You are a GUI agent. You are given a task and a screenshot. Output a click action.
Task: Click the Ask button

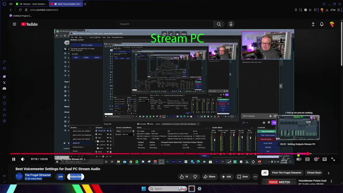coord(226,177)
